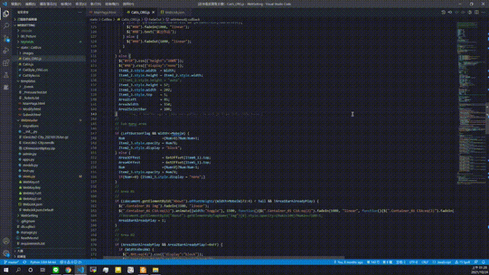Open the Windows Start menu
The width and height of the screenshot is (489, 275).
tap(6, 270)
